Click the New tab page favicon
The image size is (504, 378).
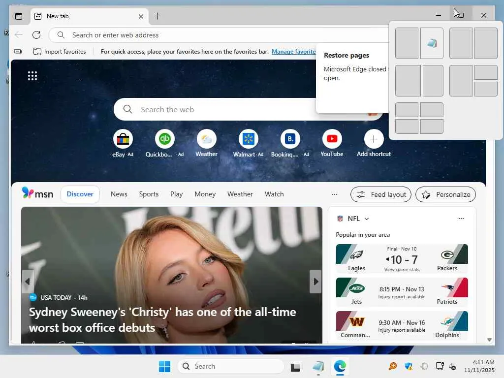tap(38, 16)
